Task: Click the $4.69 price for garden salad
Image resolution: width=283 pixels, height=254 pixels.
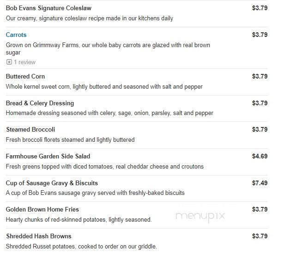Action: click(x=260, y=156)
